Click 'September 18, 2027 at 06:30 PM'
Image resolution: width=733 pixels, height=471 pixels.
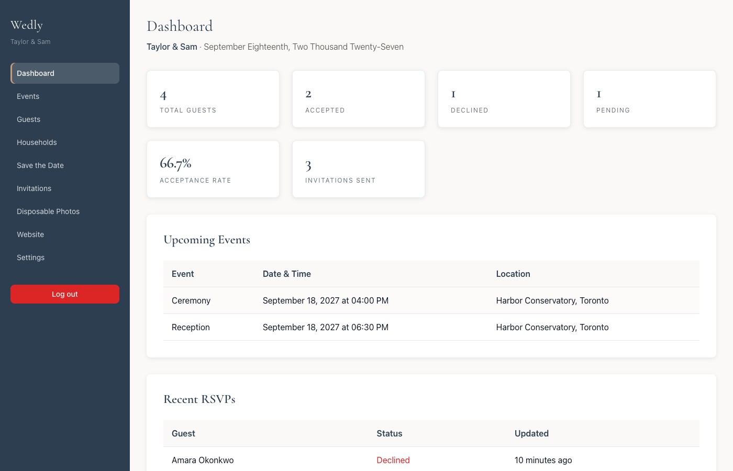pyautogui.click(x=326, y=327)
